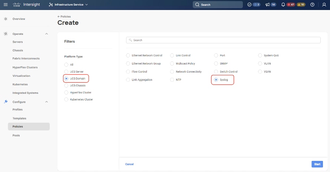Image resolution: width=330 pixels, height=172 pixels.
Task: Click the Configure wrench icon
Action: [6, 102]
